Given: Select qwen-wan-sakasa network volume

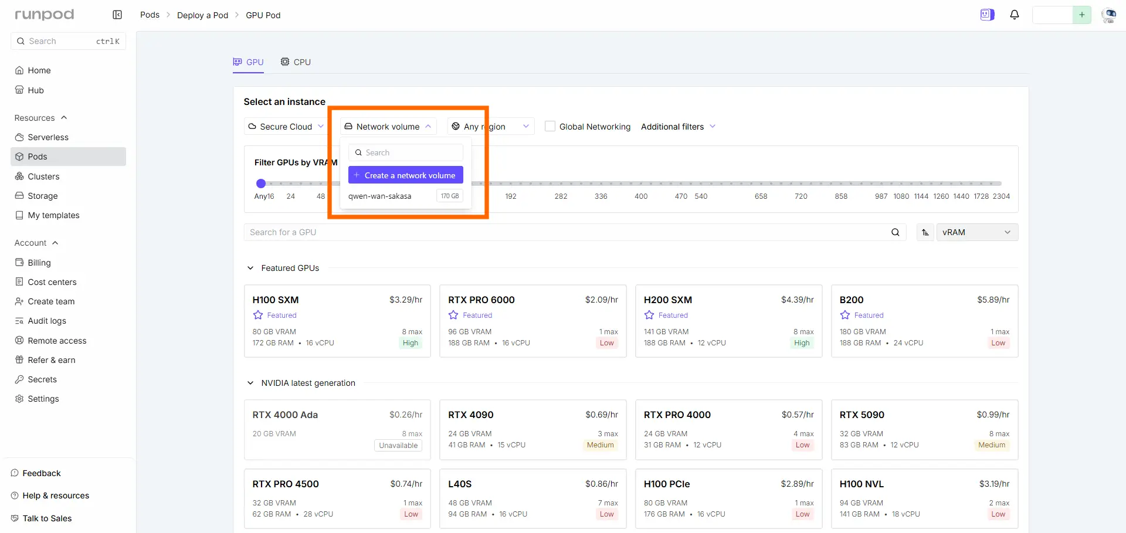Looking at the screenshot, I should click(406, 196).
